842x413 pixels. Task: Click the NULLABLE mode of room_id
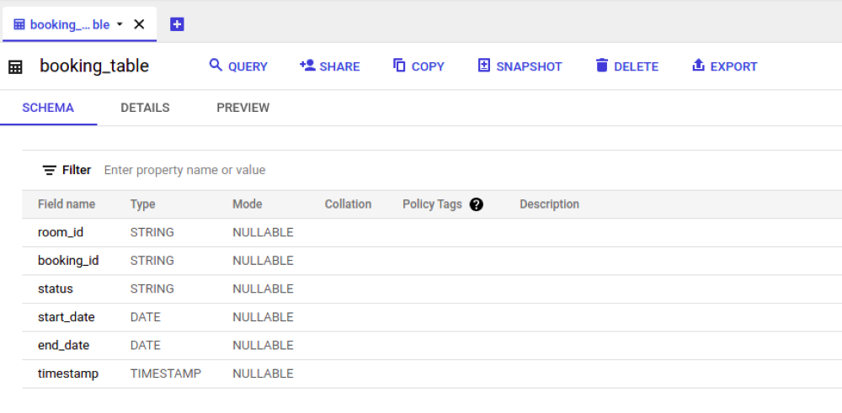point(263,233)
